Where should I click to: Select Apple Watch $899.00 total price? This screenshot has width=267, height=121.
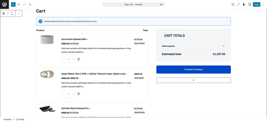(x=138, y=74)
